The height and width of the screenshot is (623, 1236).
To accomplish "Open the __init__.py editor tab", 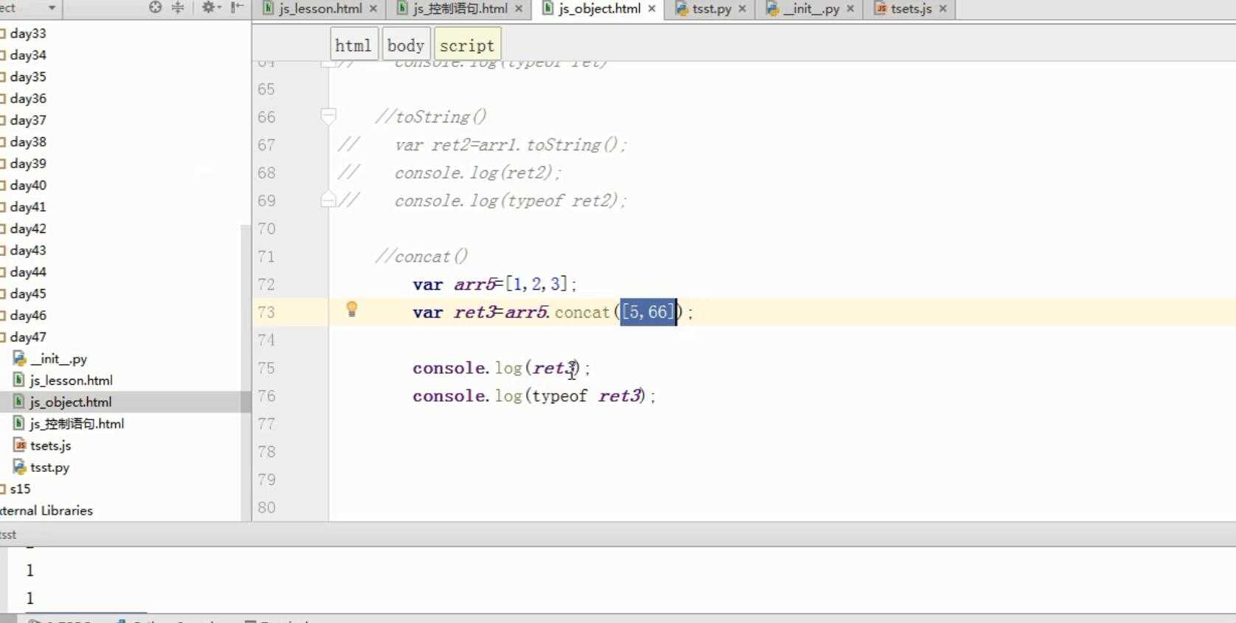I will (x=811, y=9).
